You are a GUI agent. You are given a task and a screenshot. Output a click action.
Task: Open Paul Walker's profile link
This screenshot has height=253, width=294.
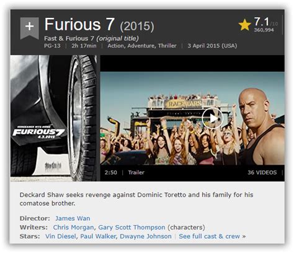pyautogui.click(x=98, y=236)
